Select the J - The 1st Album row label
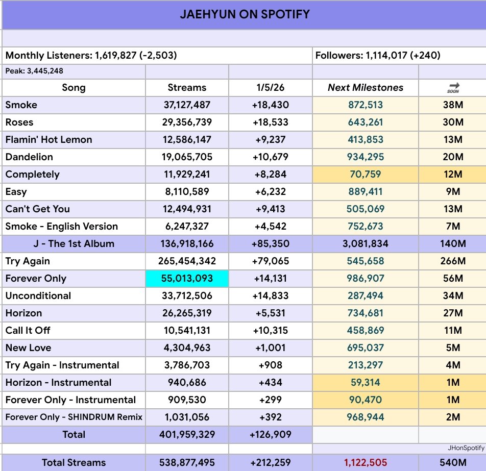Viewport: 486px width, 471px height. [74, 244]
